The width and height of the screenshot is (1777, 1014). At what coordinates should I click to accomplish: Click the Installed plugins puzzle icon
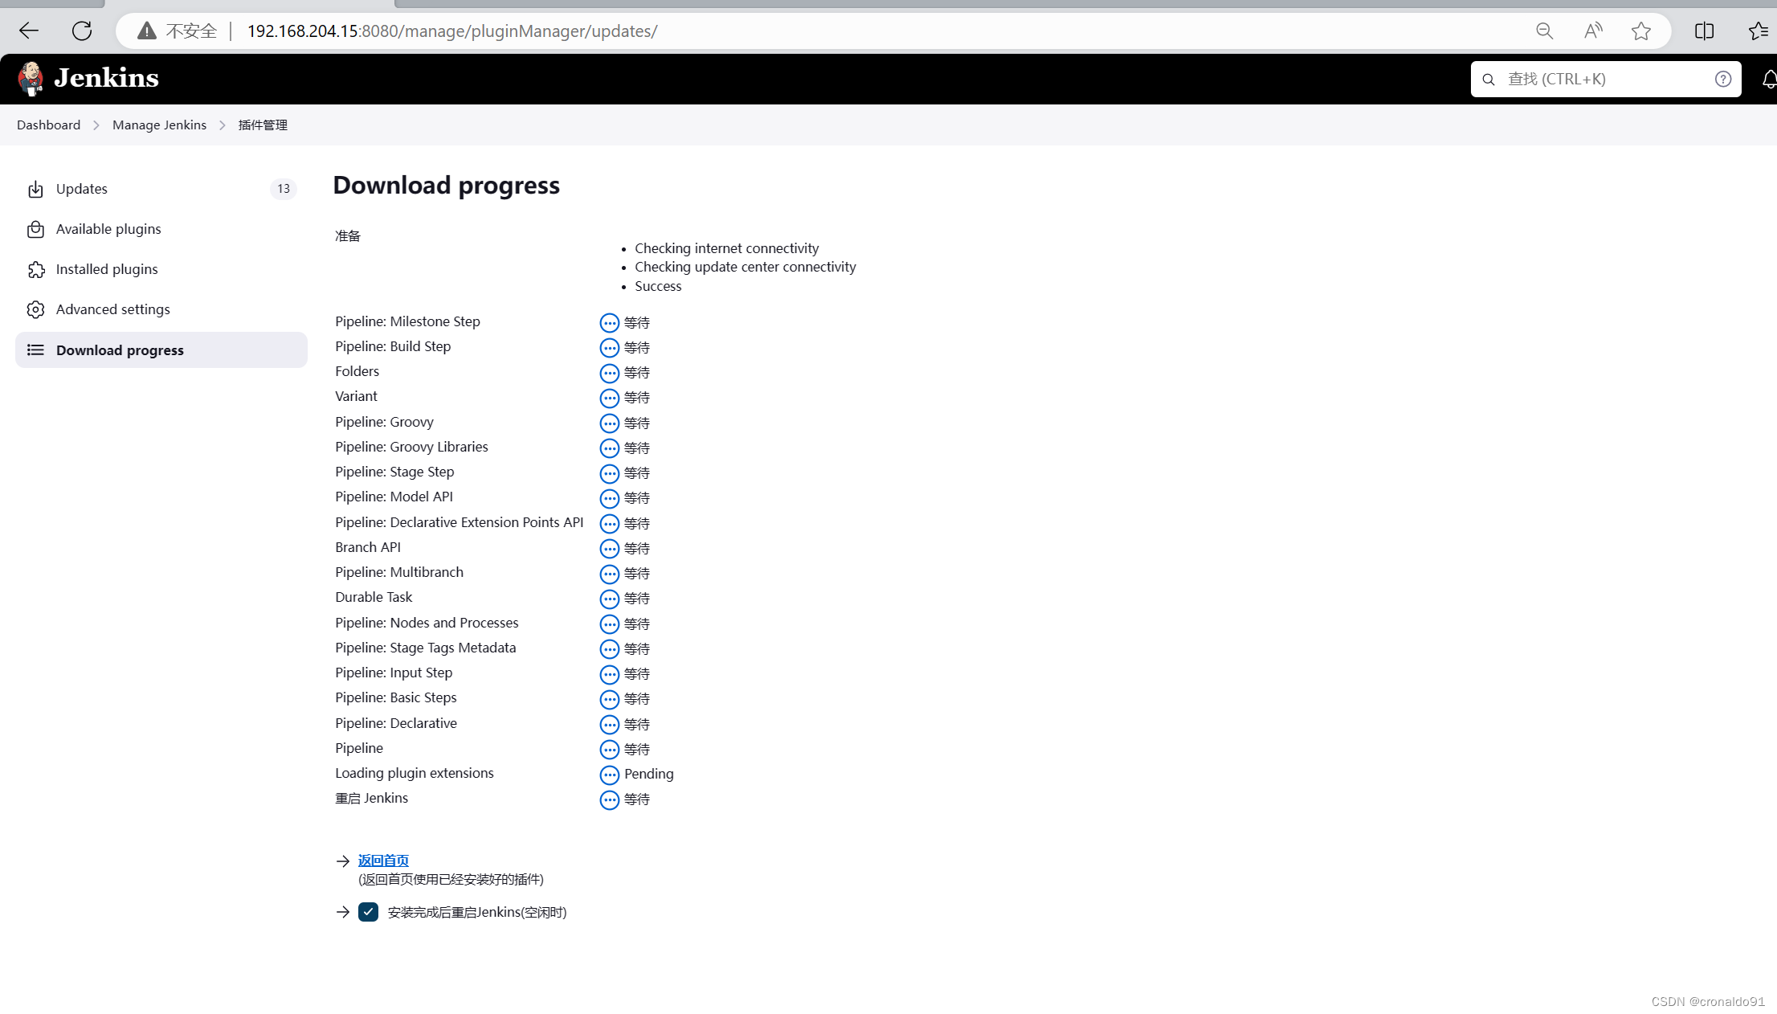click(x=35, y=269)
